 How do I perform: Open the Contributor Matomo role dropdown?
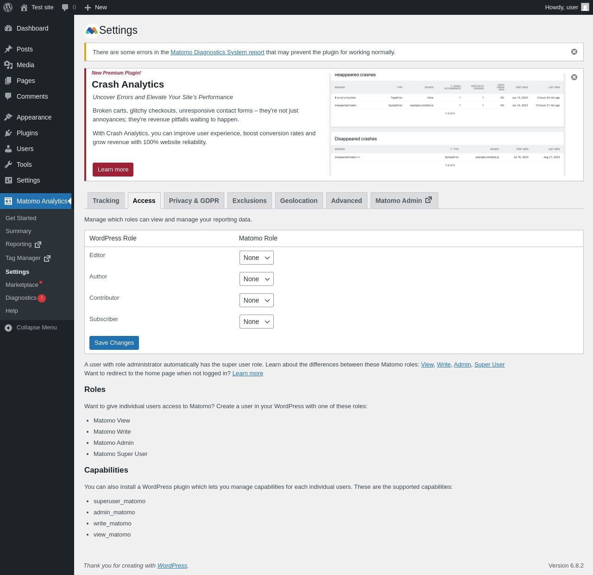[x=257, y=300]
